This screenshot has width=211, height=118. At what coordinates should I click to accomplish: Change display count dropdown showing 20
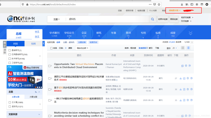tap(174, 48)
